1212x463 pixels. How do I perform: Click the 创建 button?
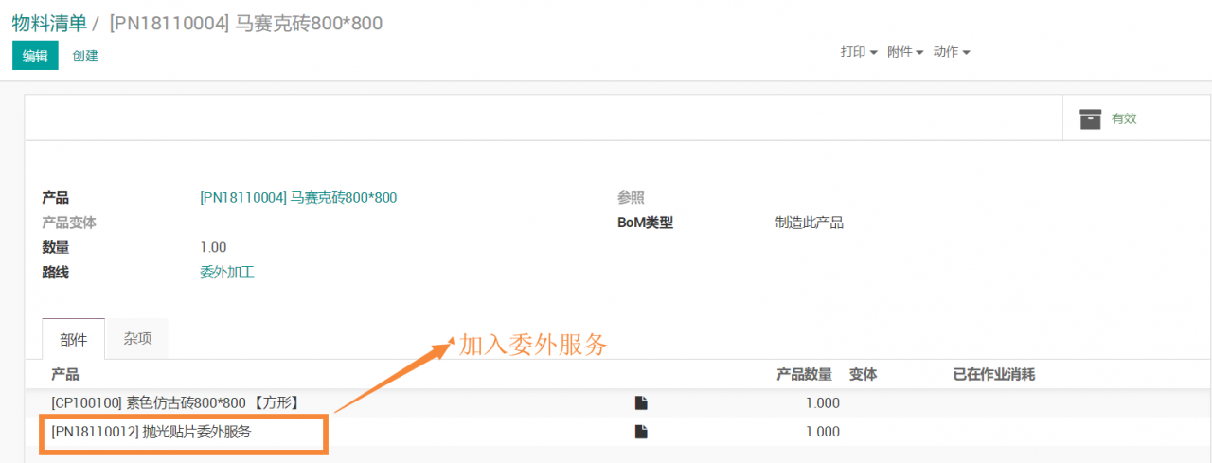(x=85, y=56)
